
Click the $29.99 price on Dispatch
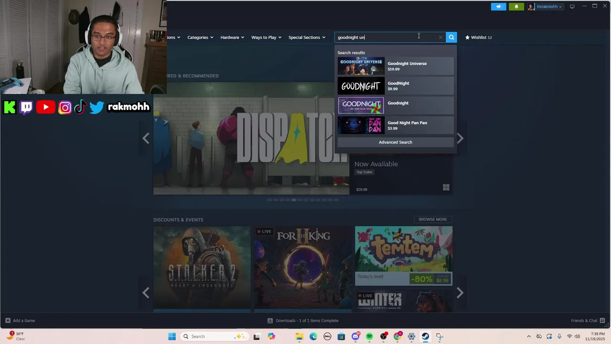click(x=362, y=190)
